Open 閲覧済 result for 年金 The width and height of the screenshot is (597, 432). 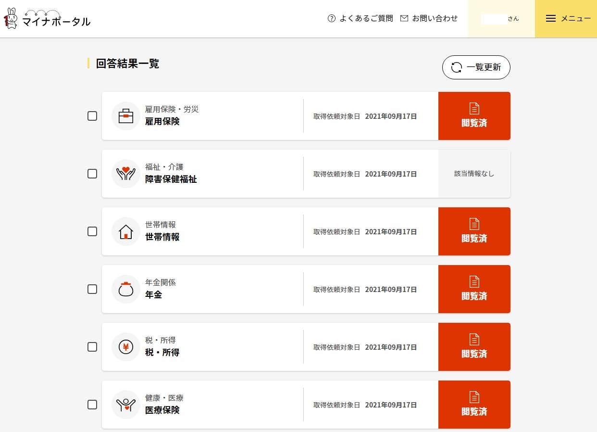click(x=474, y=289)
